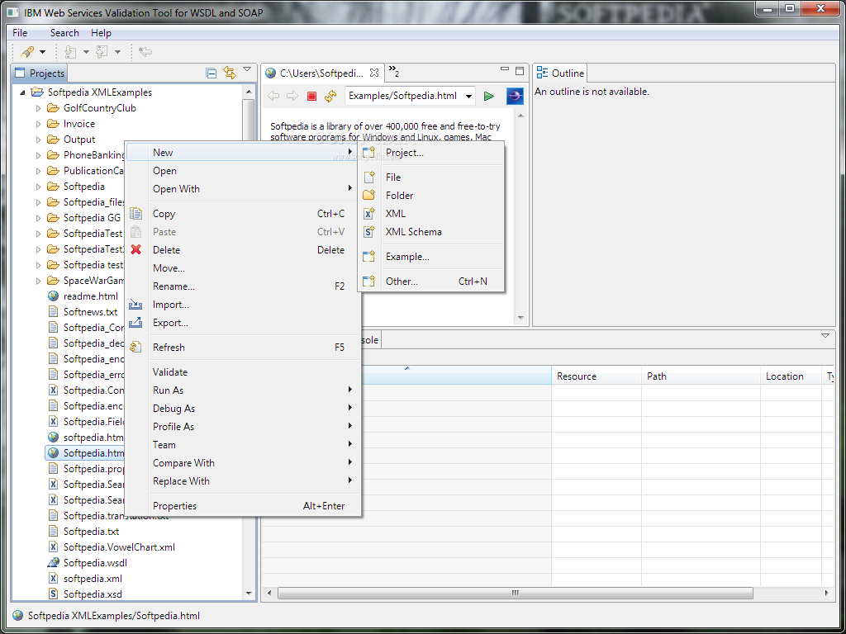
Task: Open Projects panel view menu triangle
Action: 247,69
